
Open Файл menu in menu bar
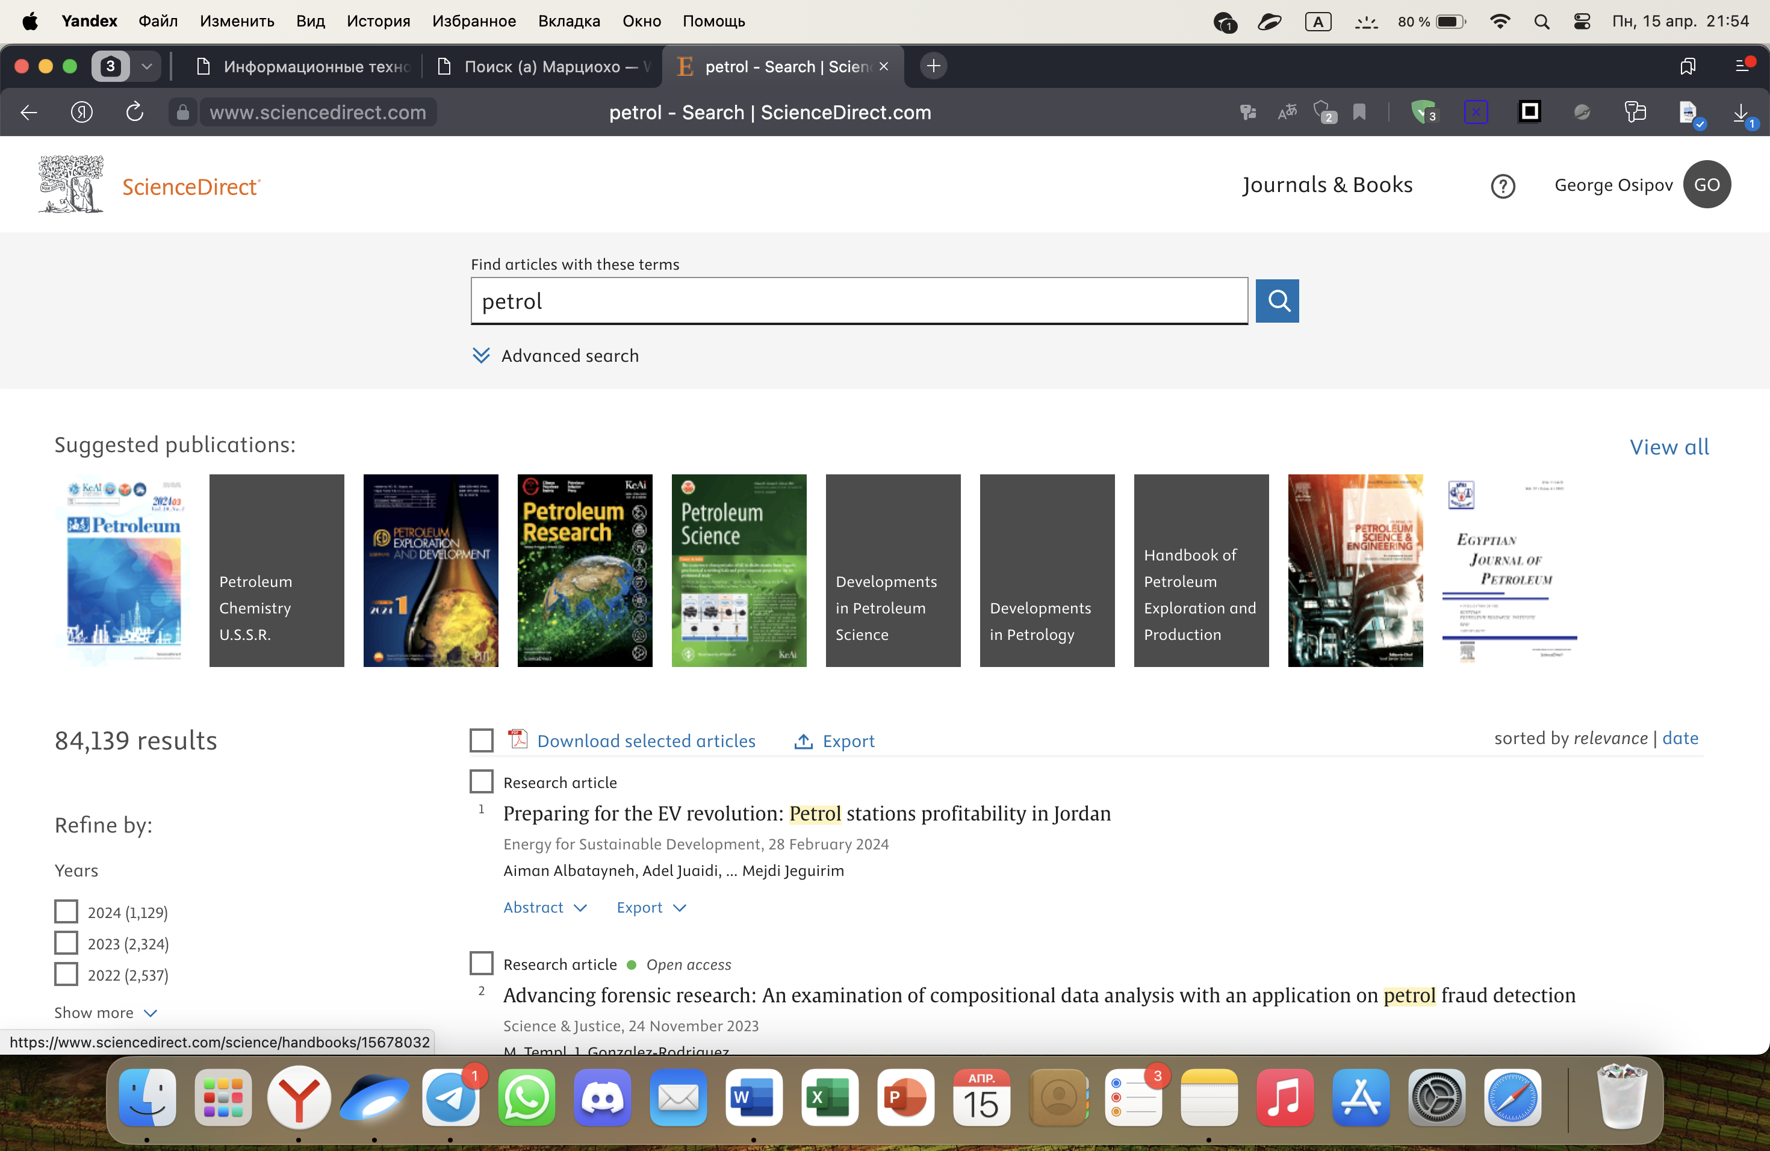tap(158, 22)
